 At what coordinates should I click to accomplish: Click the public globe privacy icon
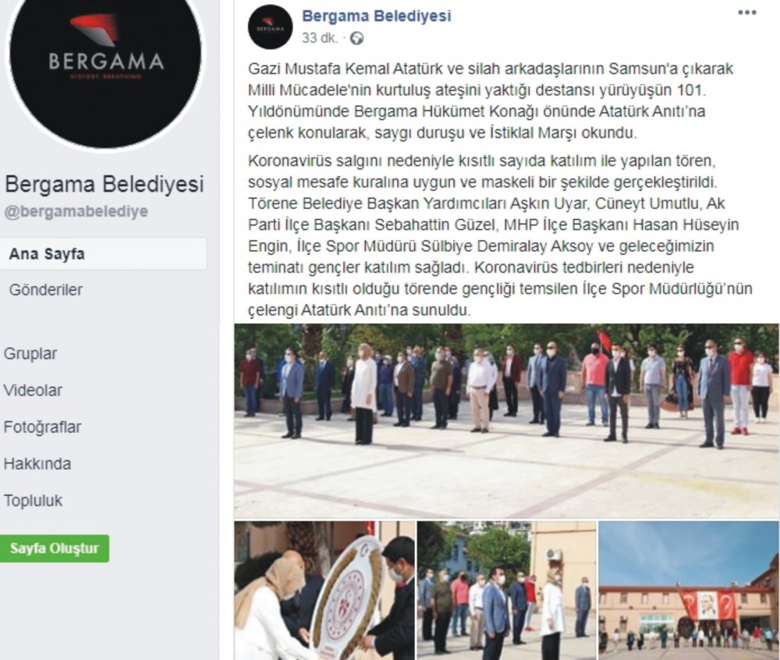pyautogui.click(x=356, y=38)
